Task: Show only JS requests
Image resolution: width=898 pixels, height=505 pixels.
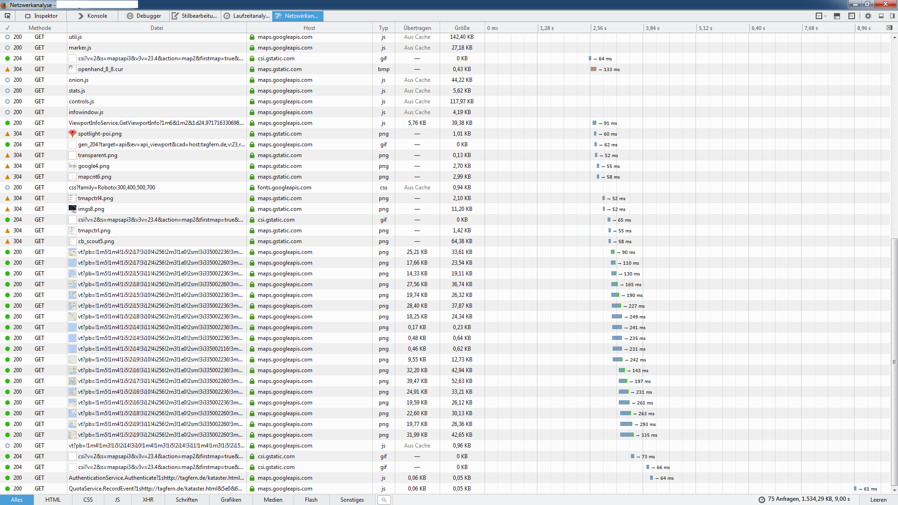Action: tap(117, 500)
